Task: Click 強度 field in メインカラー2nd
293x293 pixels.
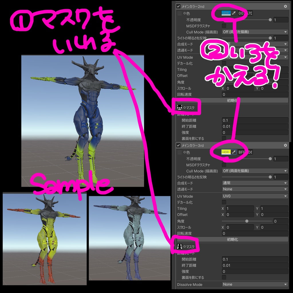Action: pyautogui.click(x=255, y=132)
